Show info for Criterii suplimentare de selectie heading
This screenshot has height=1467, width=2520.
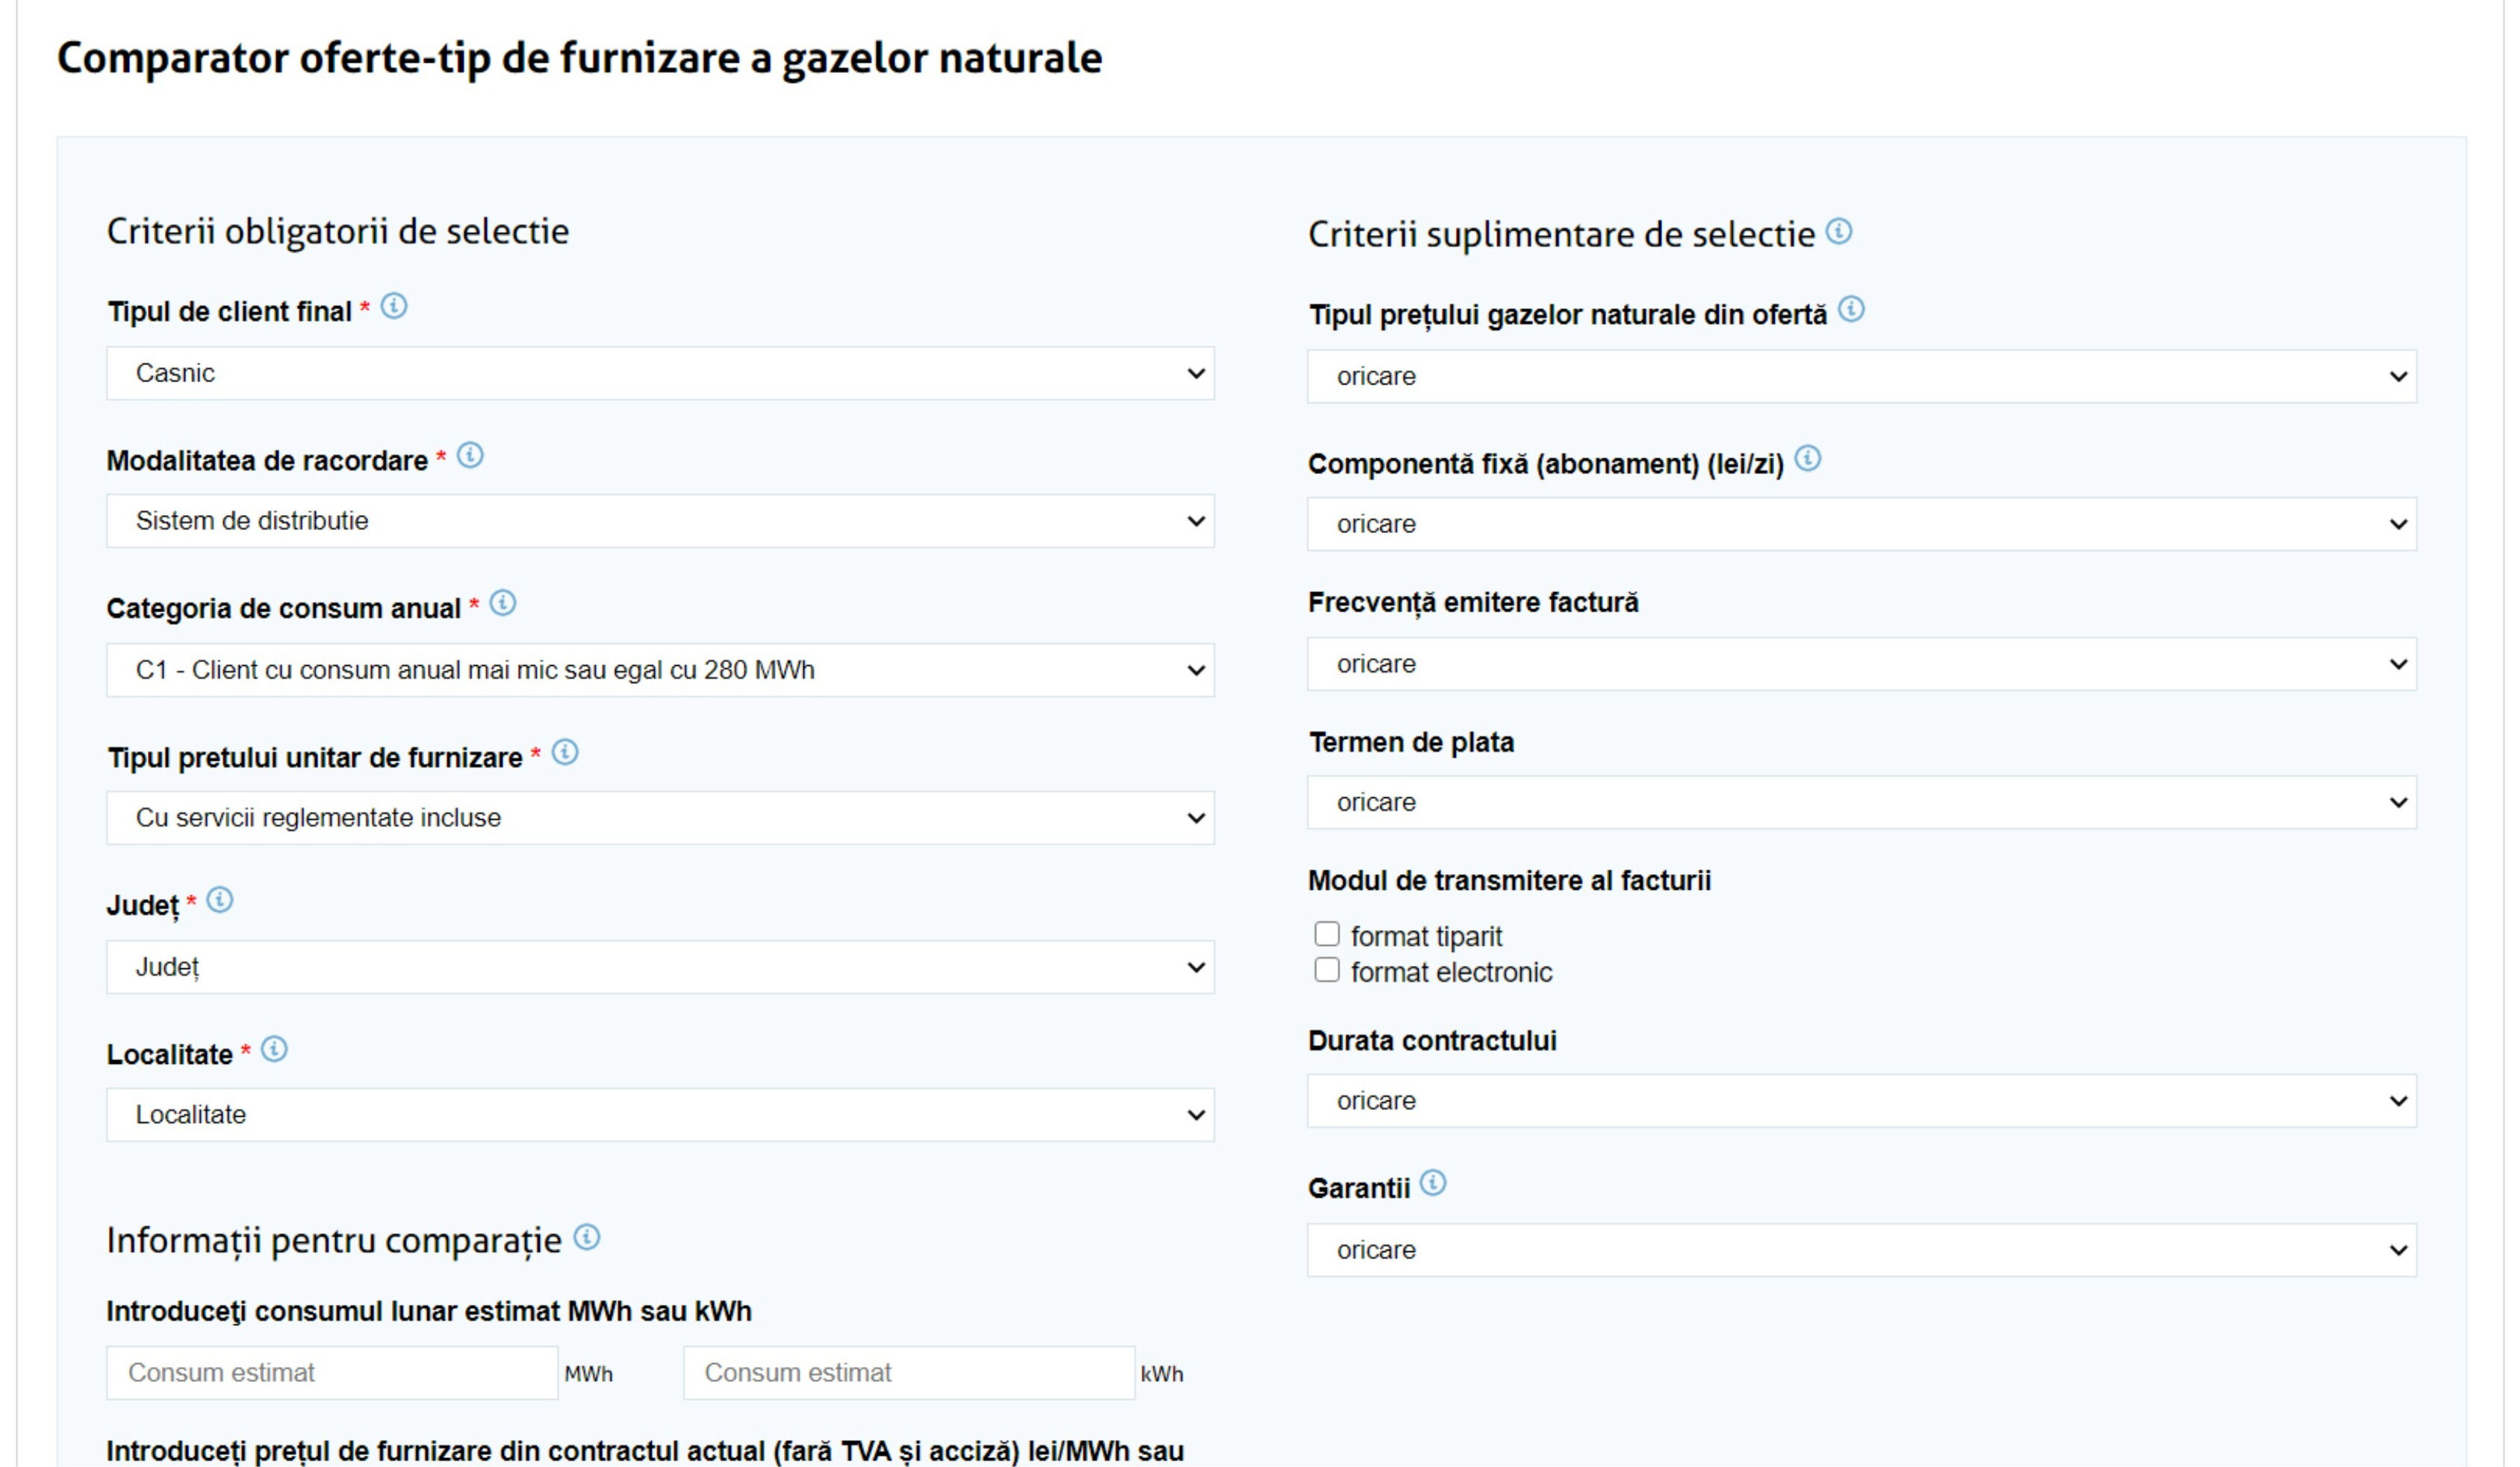(1839, 232)
